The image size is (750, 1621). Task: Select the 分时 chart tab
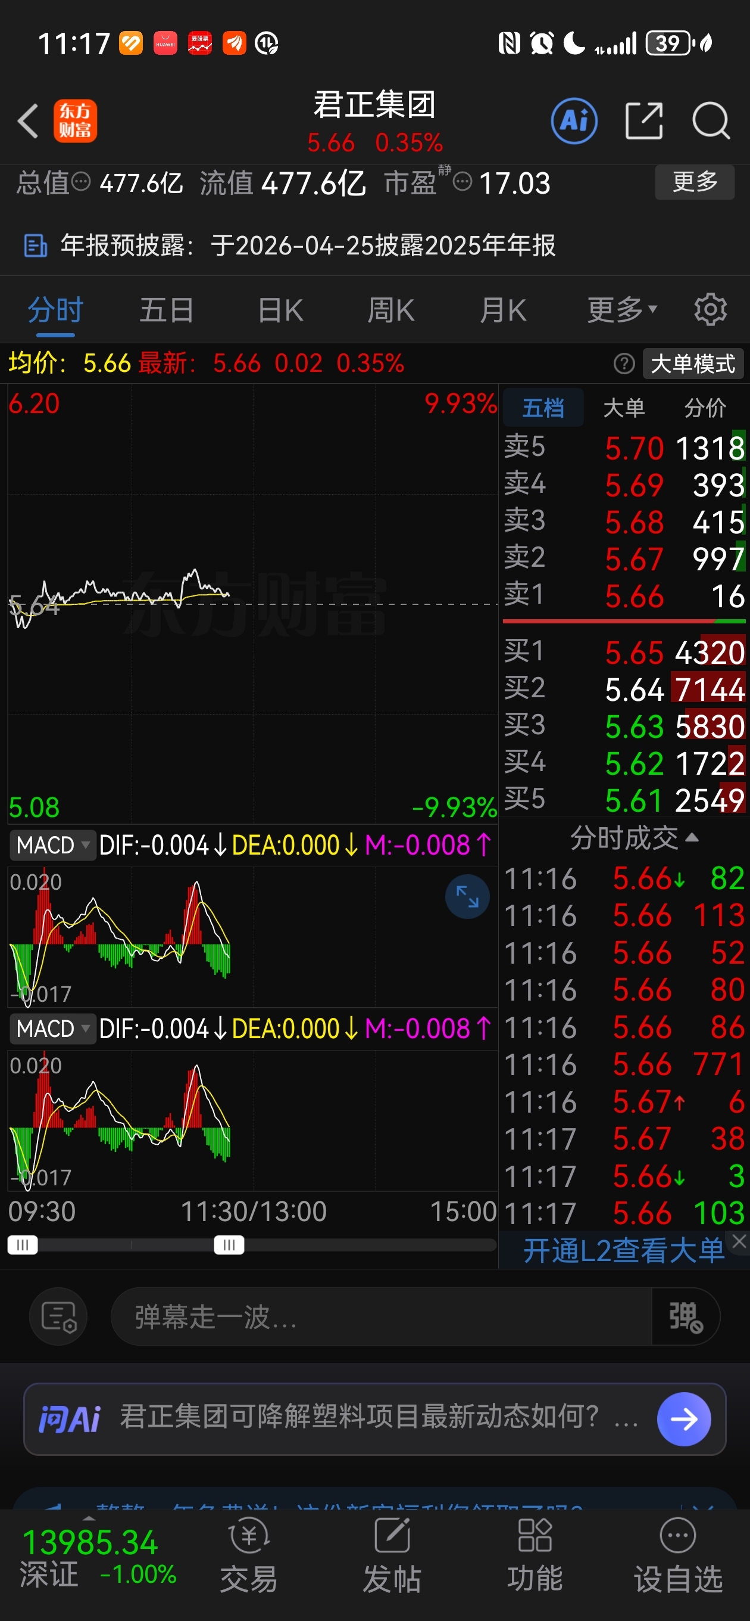[x=55, y=310]
